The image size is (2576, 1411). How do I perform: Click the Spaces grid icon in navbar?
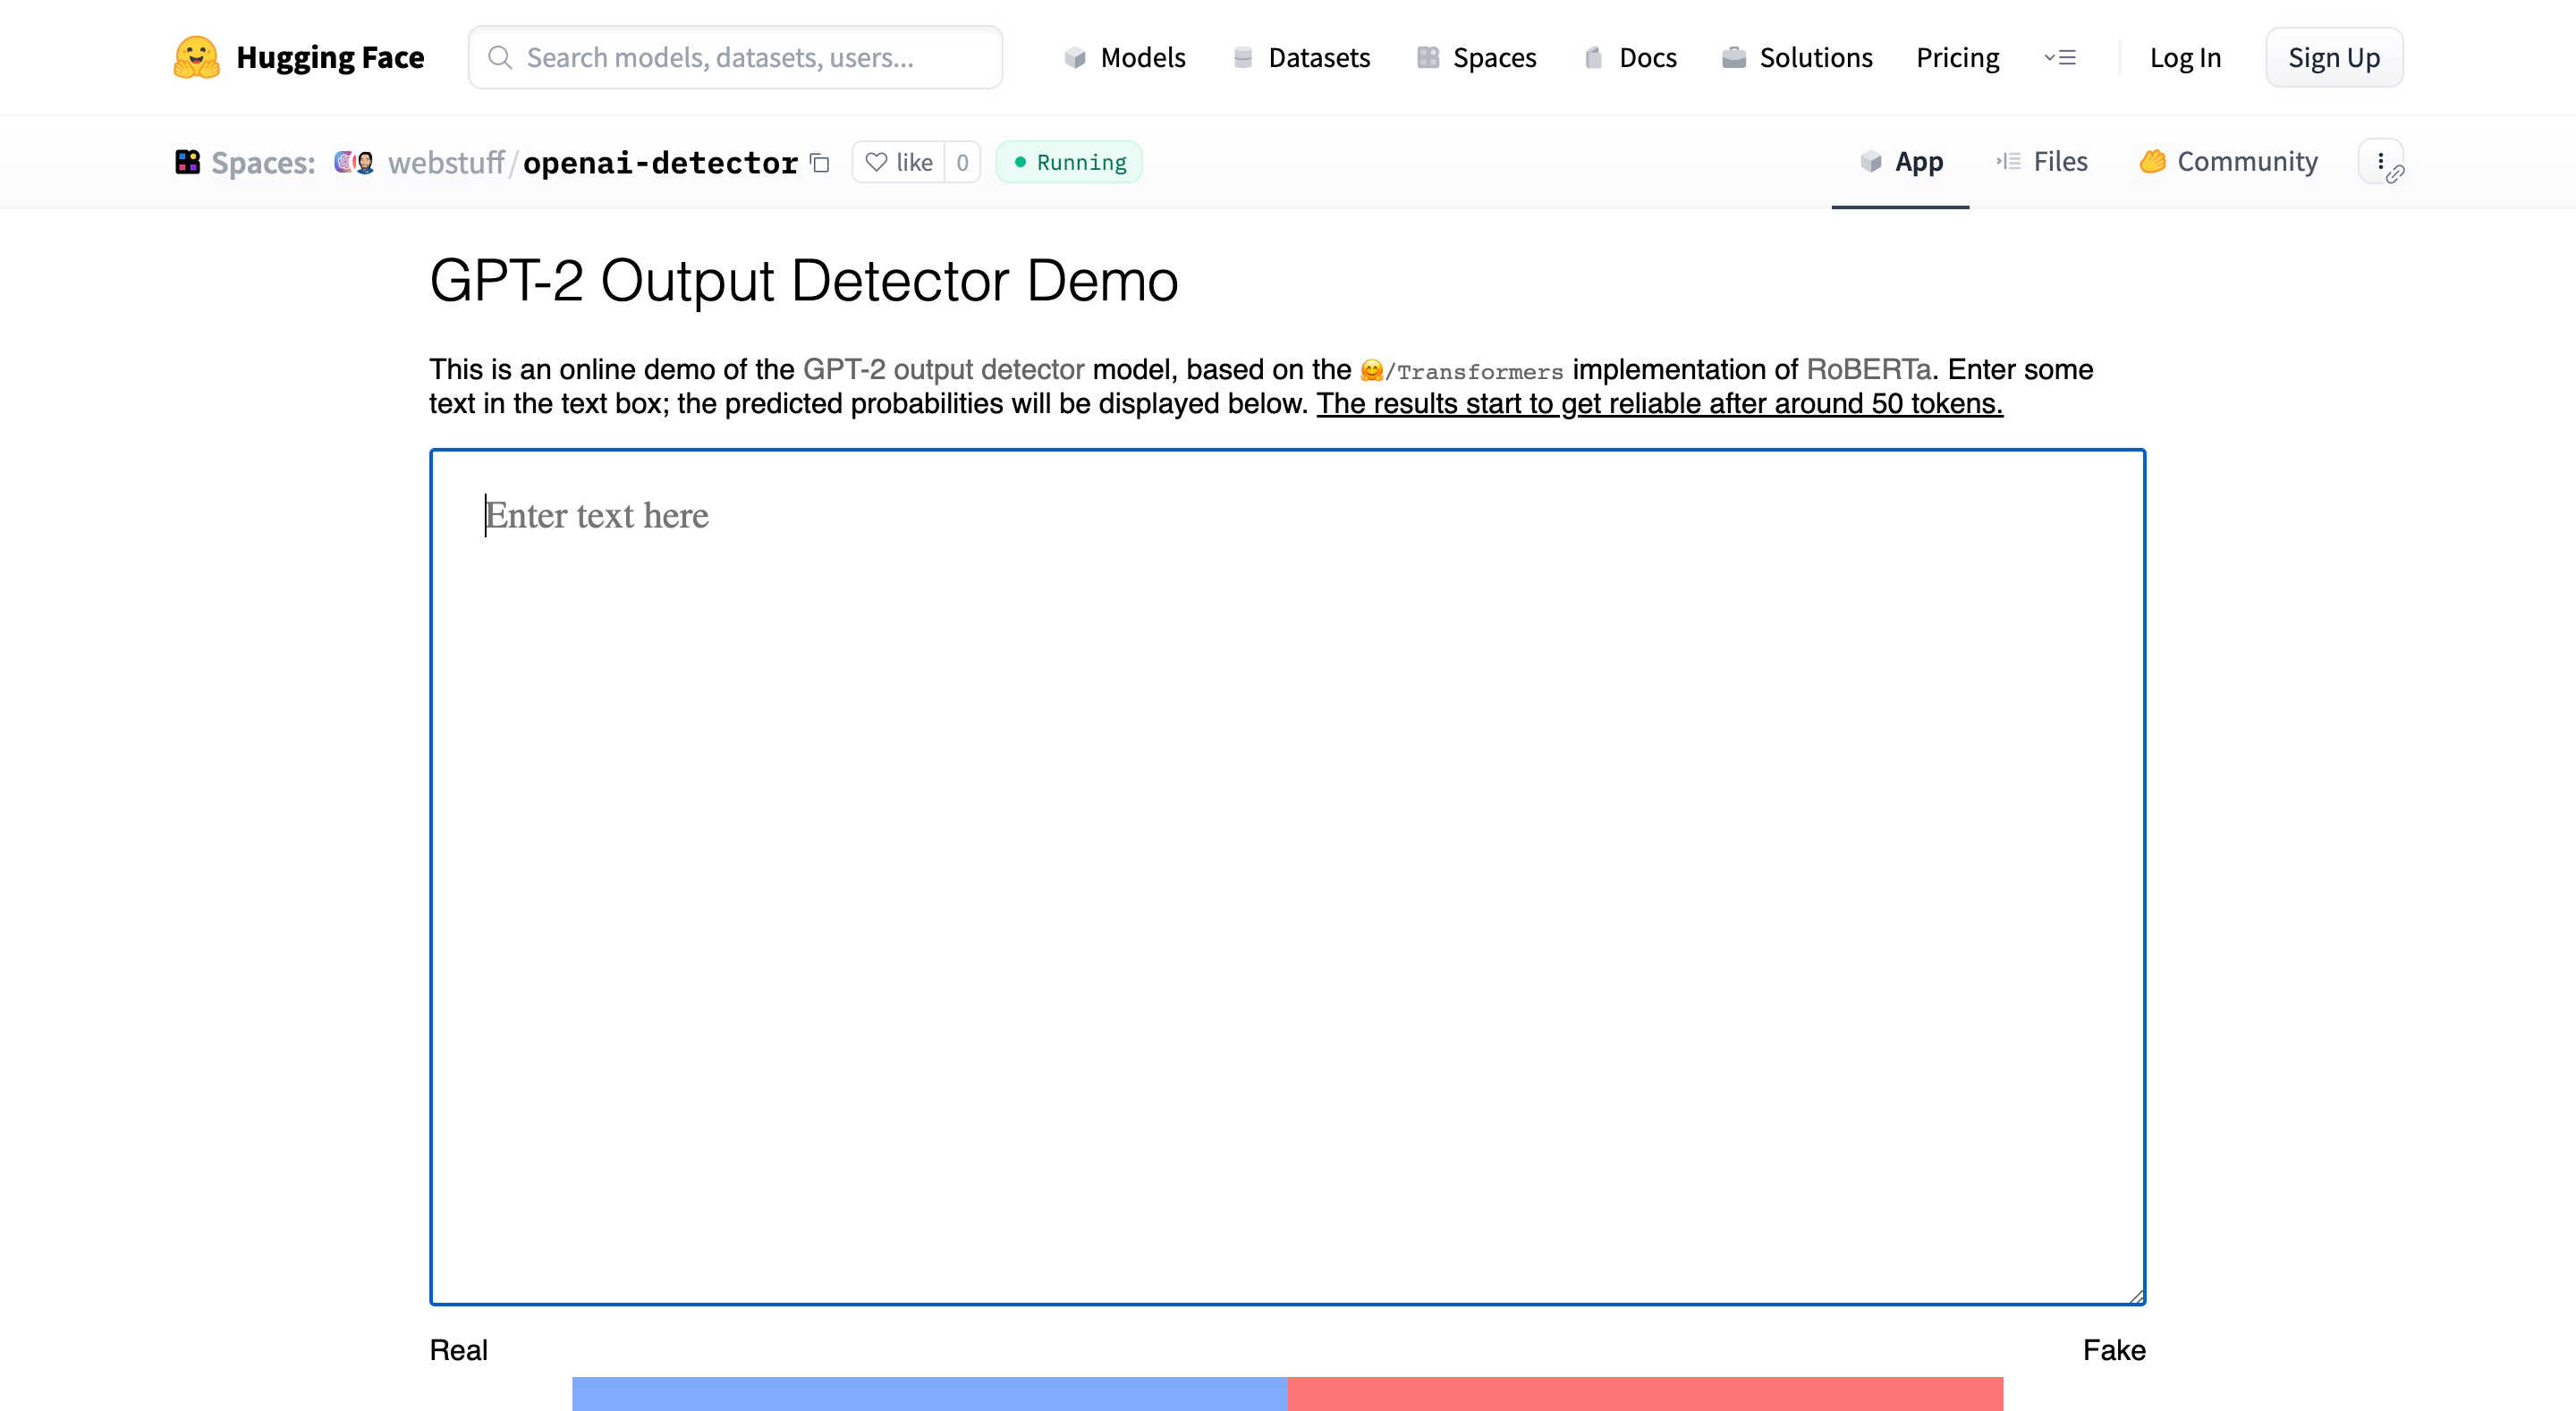[1428, 57]
